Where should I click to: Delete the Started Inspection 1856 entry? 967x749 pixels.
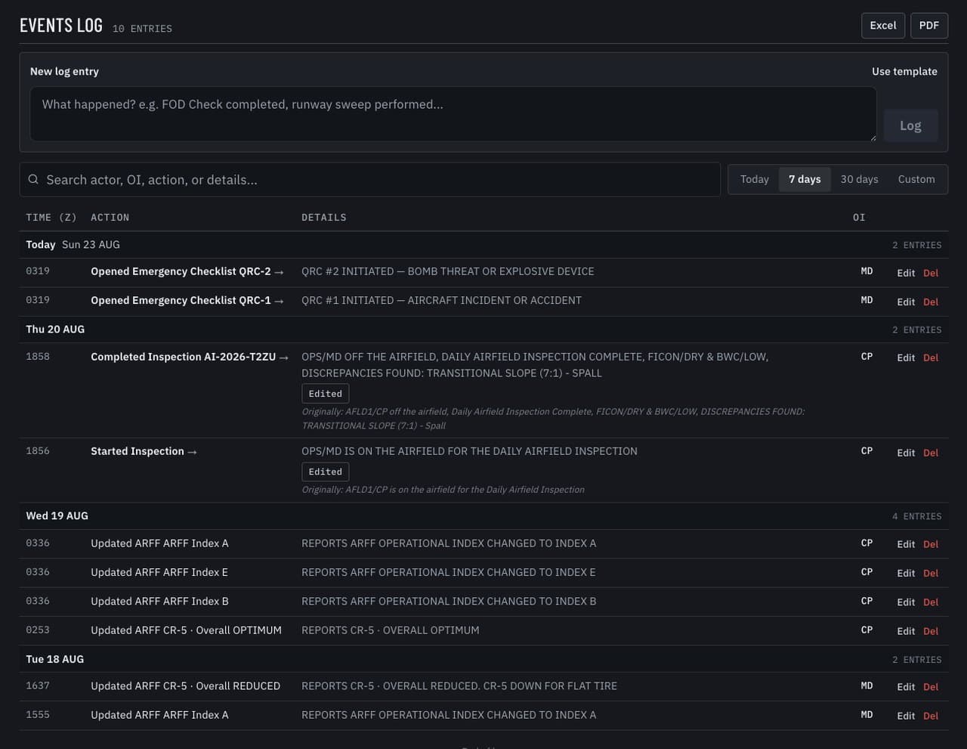pyautogui.click(x=931, y=453)
